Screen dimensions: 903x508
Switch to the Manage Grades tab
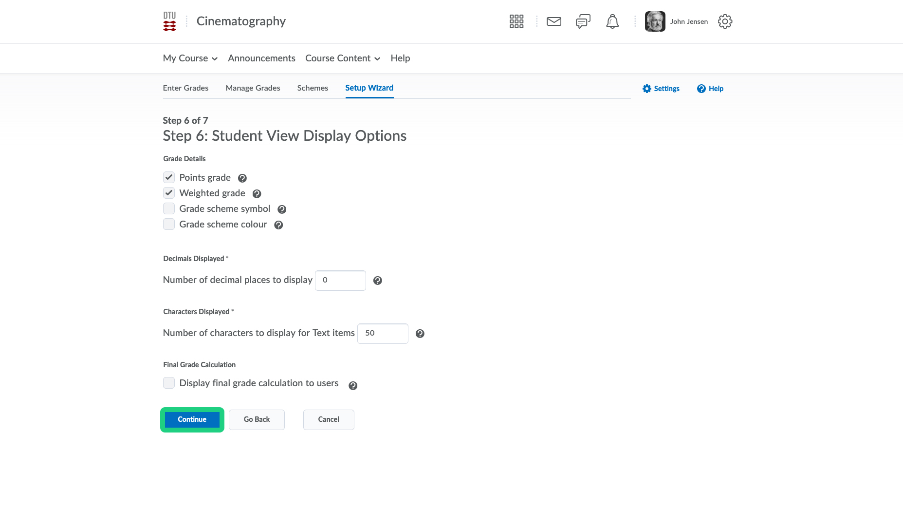253,88
